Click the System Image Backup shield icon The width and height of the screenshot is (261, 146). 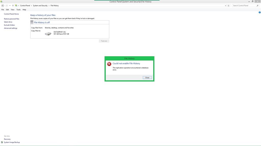pos(2,142)
